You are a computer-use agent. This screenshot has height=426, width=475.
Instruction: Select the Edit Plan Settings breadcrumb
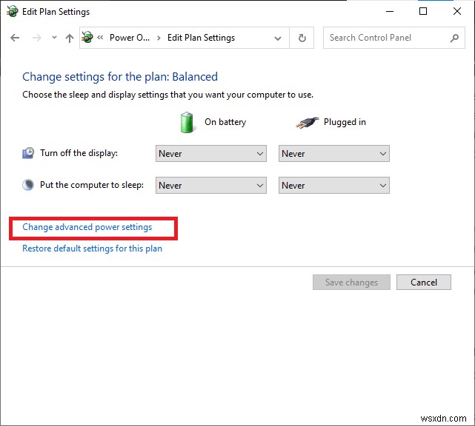201,38
